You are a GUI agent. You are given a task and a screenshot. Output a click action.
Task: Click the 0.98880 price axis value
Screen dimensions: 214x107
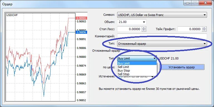pyautogui.click(x=82, y=57)
